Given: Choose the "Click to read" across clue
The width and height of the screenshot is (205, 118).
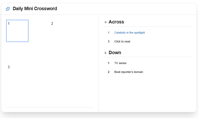Looking at the screenshot, I should (122, 41).
